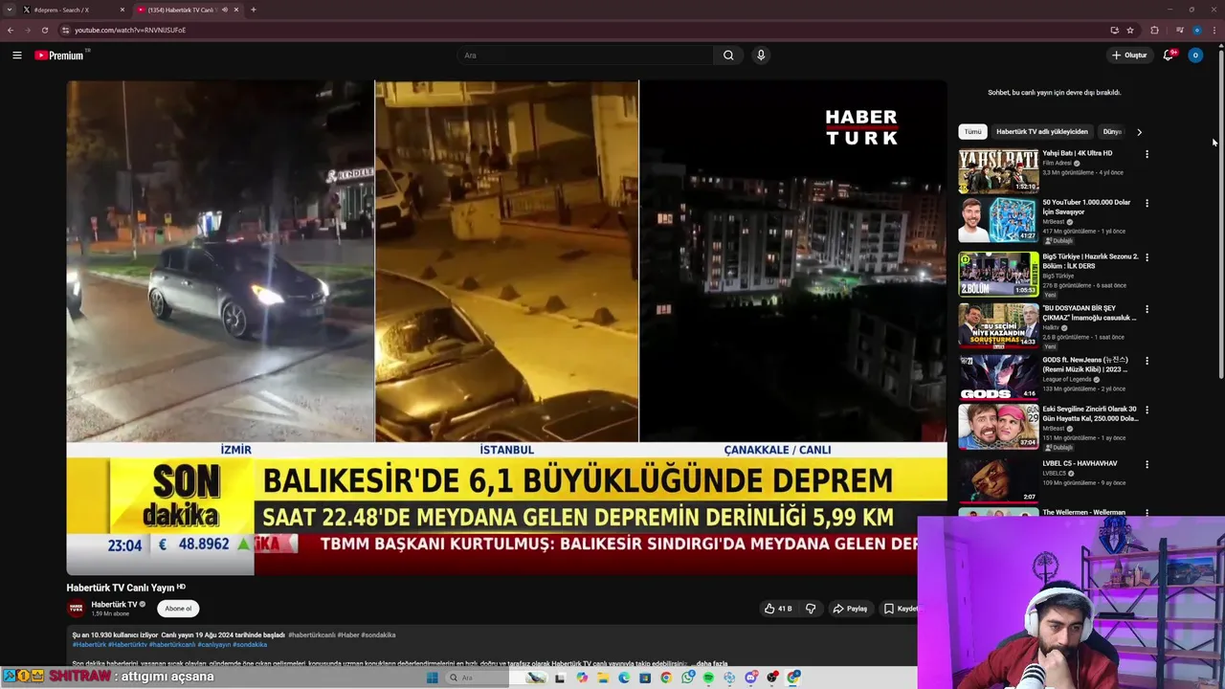Open Big5 Türkiye Hazırlık Sezonu thumbnail

(x=998, y=274)
